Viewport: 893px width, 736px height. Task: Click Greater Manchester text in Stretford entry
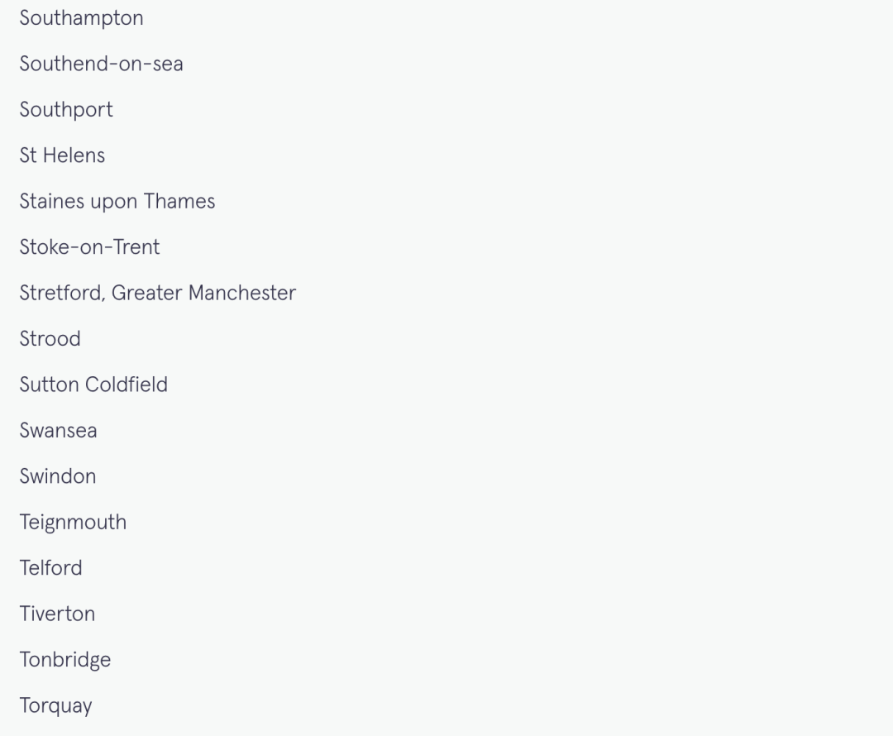click(x=203, y=293)
